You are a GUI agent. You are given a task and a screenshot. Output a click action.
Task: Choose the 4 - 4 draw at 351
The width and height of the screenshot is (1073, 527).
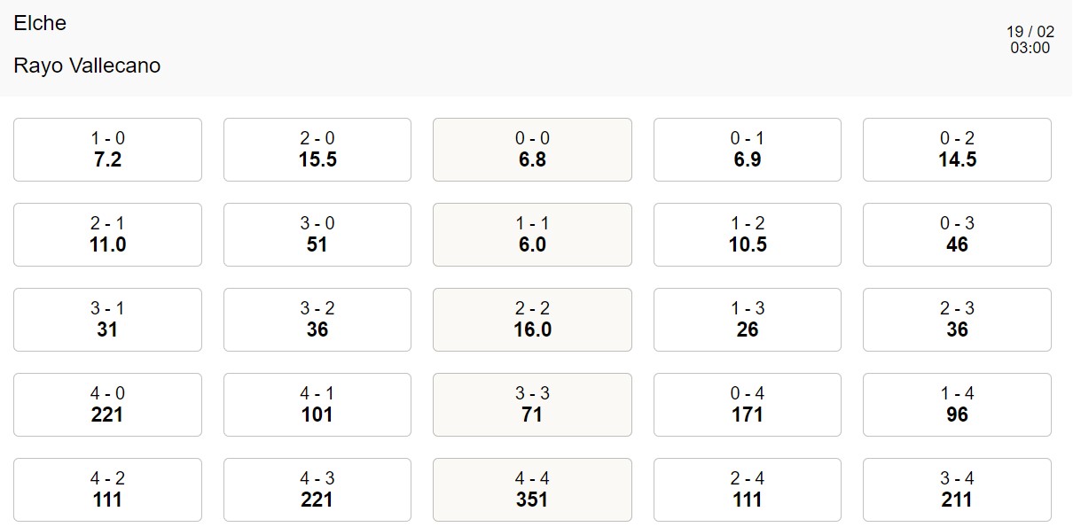(x=532, y=490)
